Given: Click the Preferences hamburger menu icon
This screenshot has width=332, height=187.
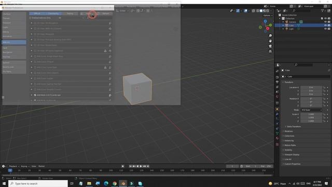Looking at the screenshot, I should [3, 98].
